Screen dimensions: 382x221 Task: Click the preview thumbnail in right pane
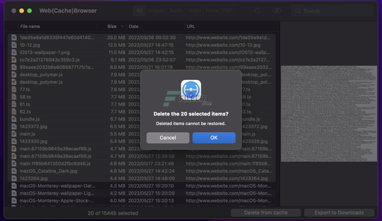pos(329,114)
